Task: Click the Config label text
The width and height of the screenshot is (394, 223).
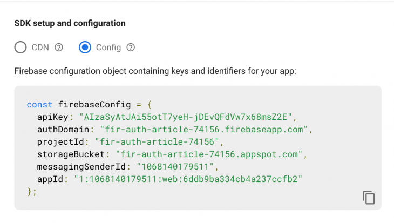Action: pyautogui.click(x=108, y=48)
